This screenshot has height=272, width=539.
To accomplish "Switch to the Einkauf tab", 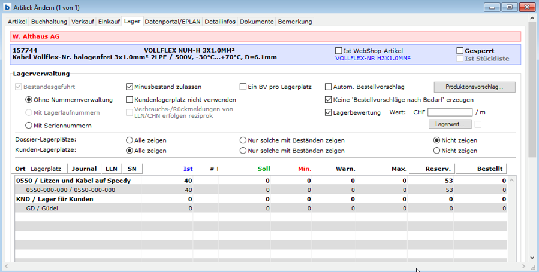I will pyautogui.click(x=109, y=22).
